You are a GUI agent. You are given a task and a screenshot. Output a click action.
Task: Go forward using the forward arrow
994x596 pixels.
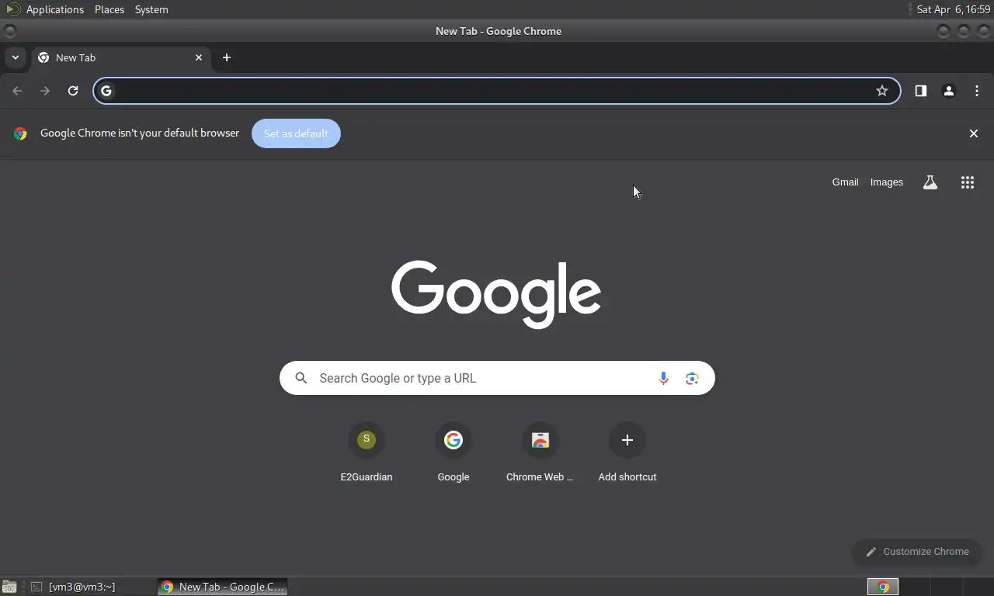pos(45,91)
